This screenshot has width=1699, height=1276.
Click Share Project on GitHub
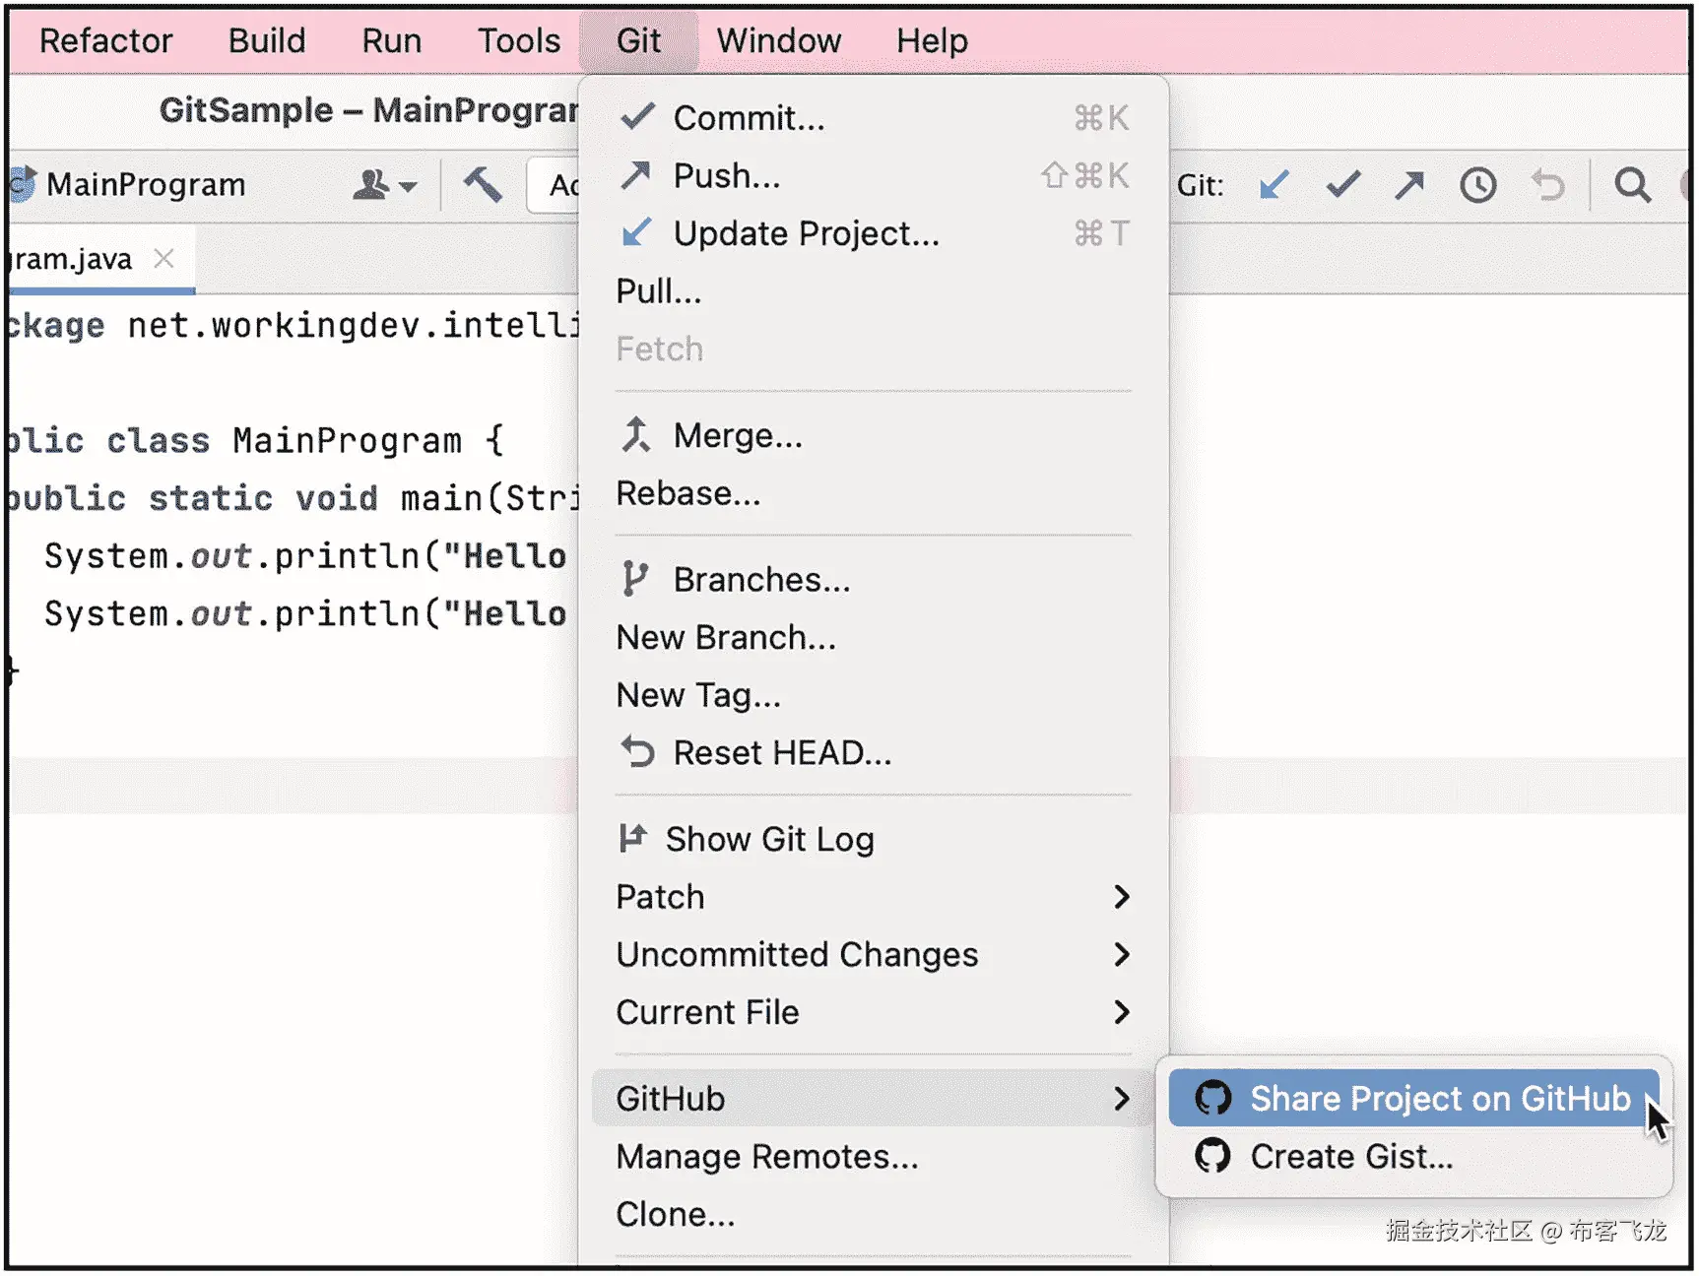1414,1098
